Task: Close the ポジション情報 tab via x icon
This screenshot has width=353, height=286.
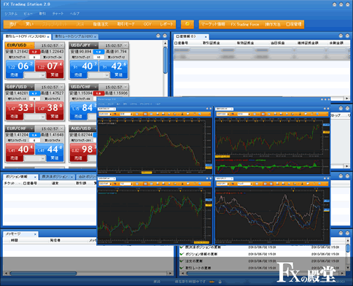Action: coord(35,177)
